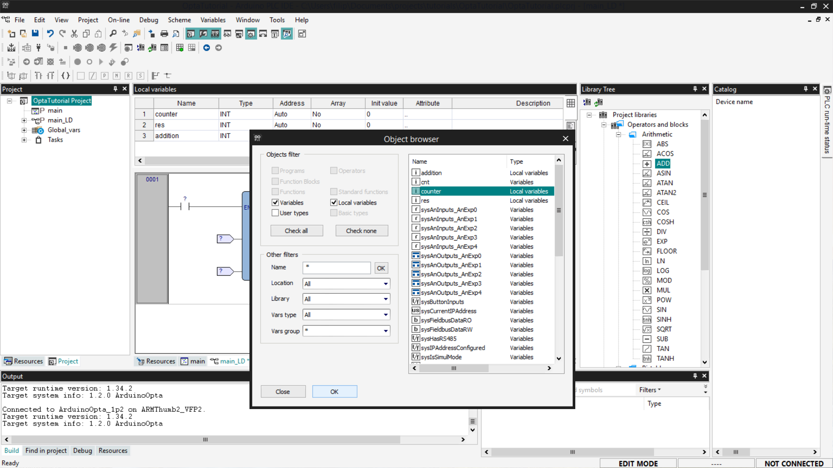Click the Save project icon
This screenshot has width=833, height=468.
(x=35, y=34)
